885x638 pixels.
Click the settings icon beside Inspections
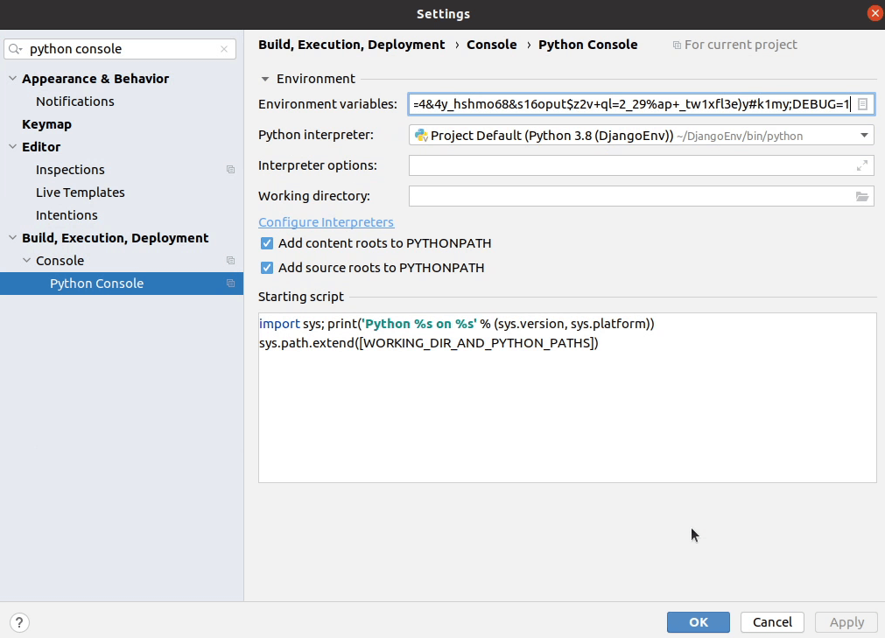230,169
